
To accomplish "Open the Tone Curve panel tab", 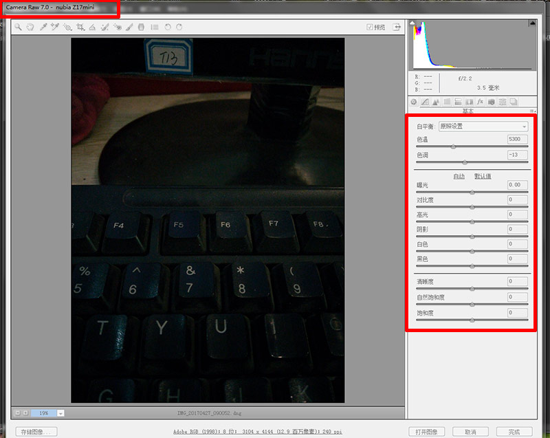I will (425, 102).
